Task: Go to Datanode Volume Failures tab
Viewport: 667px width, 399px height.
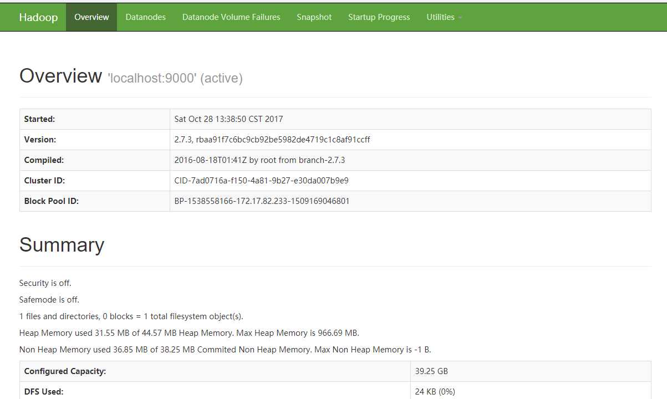Action: pos(231,17)
